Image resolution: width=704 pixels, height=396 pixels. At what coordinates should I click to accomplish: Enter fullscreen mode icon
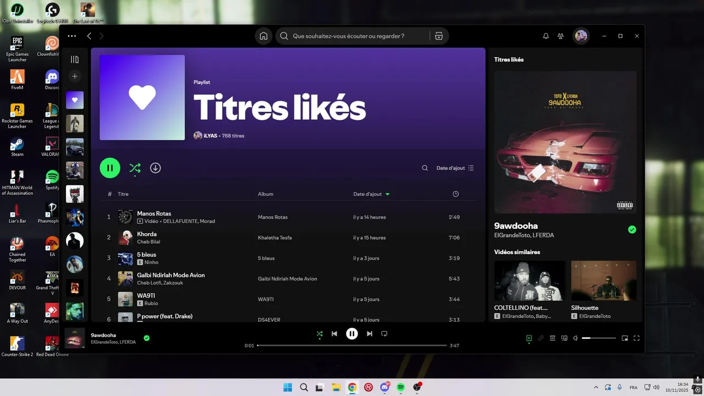(637, 338)
